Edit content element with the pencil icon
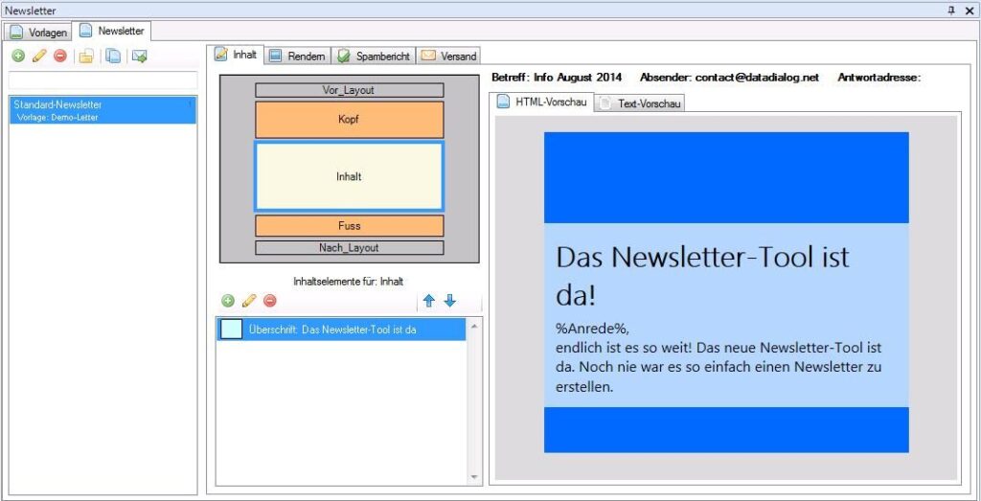 (x=249, y=302)
